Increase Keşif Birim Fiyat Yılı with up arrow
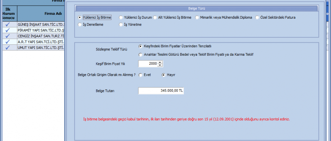Screen dimensions: 331x141 tap(160, 62)
